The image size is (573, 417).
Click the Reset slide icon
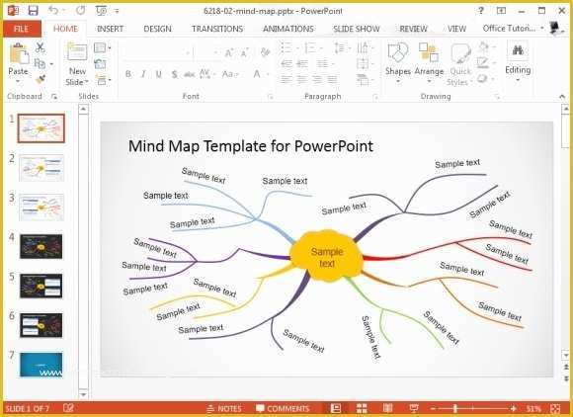(100, 63)
